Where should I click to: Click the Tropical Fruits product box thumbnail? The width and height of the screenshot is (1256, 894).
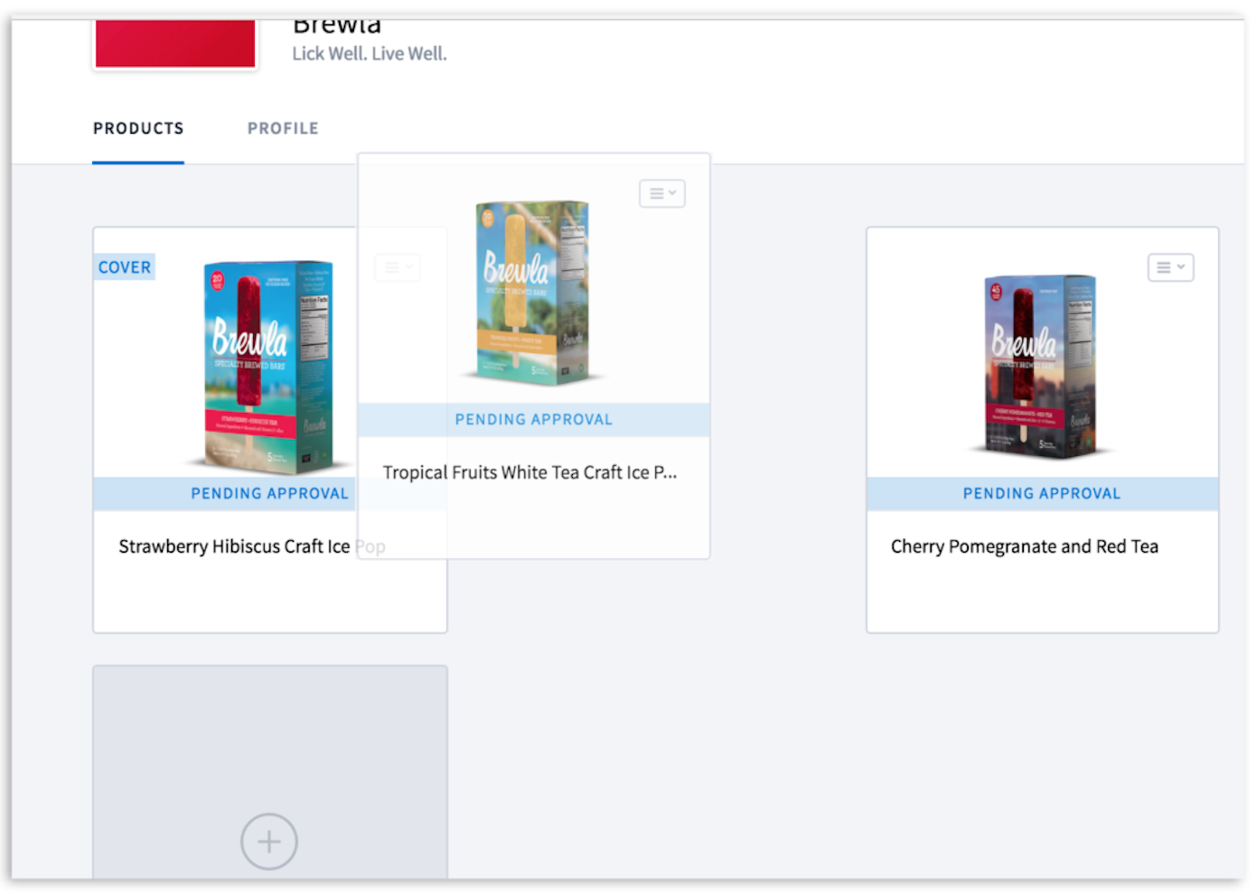(531, 291)
